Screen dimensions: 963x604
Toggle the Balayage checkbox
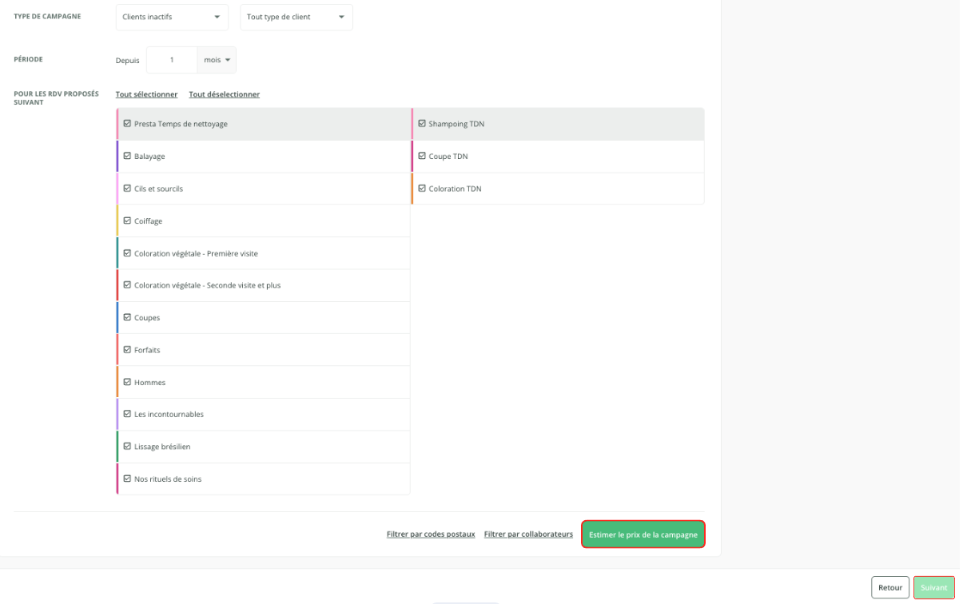(127, 157)
